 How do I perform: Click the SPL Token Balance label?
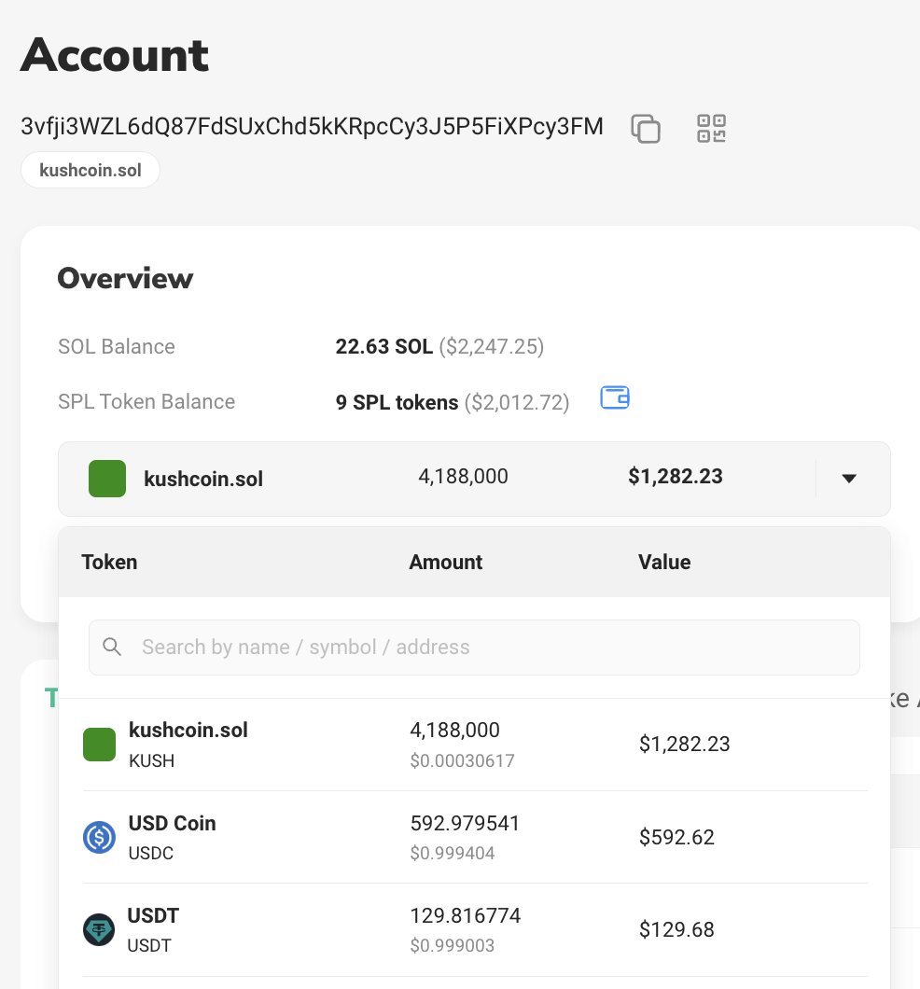point(146,402)
